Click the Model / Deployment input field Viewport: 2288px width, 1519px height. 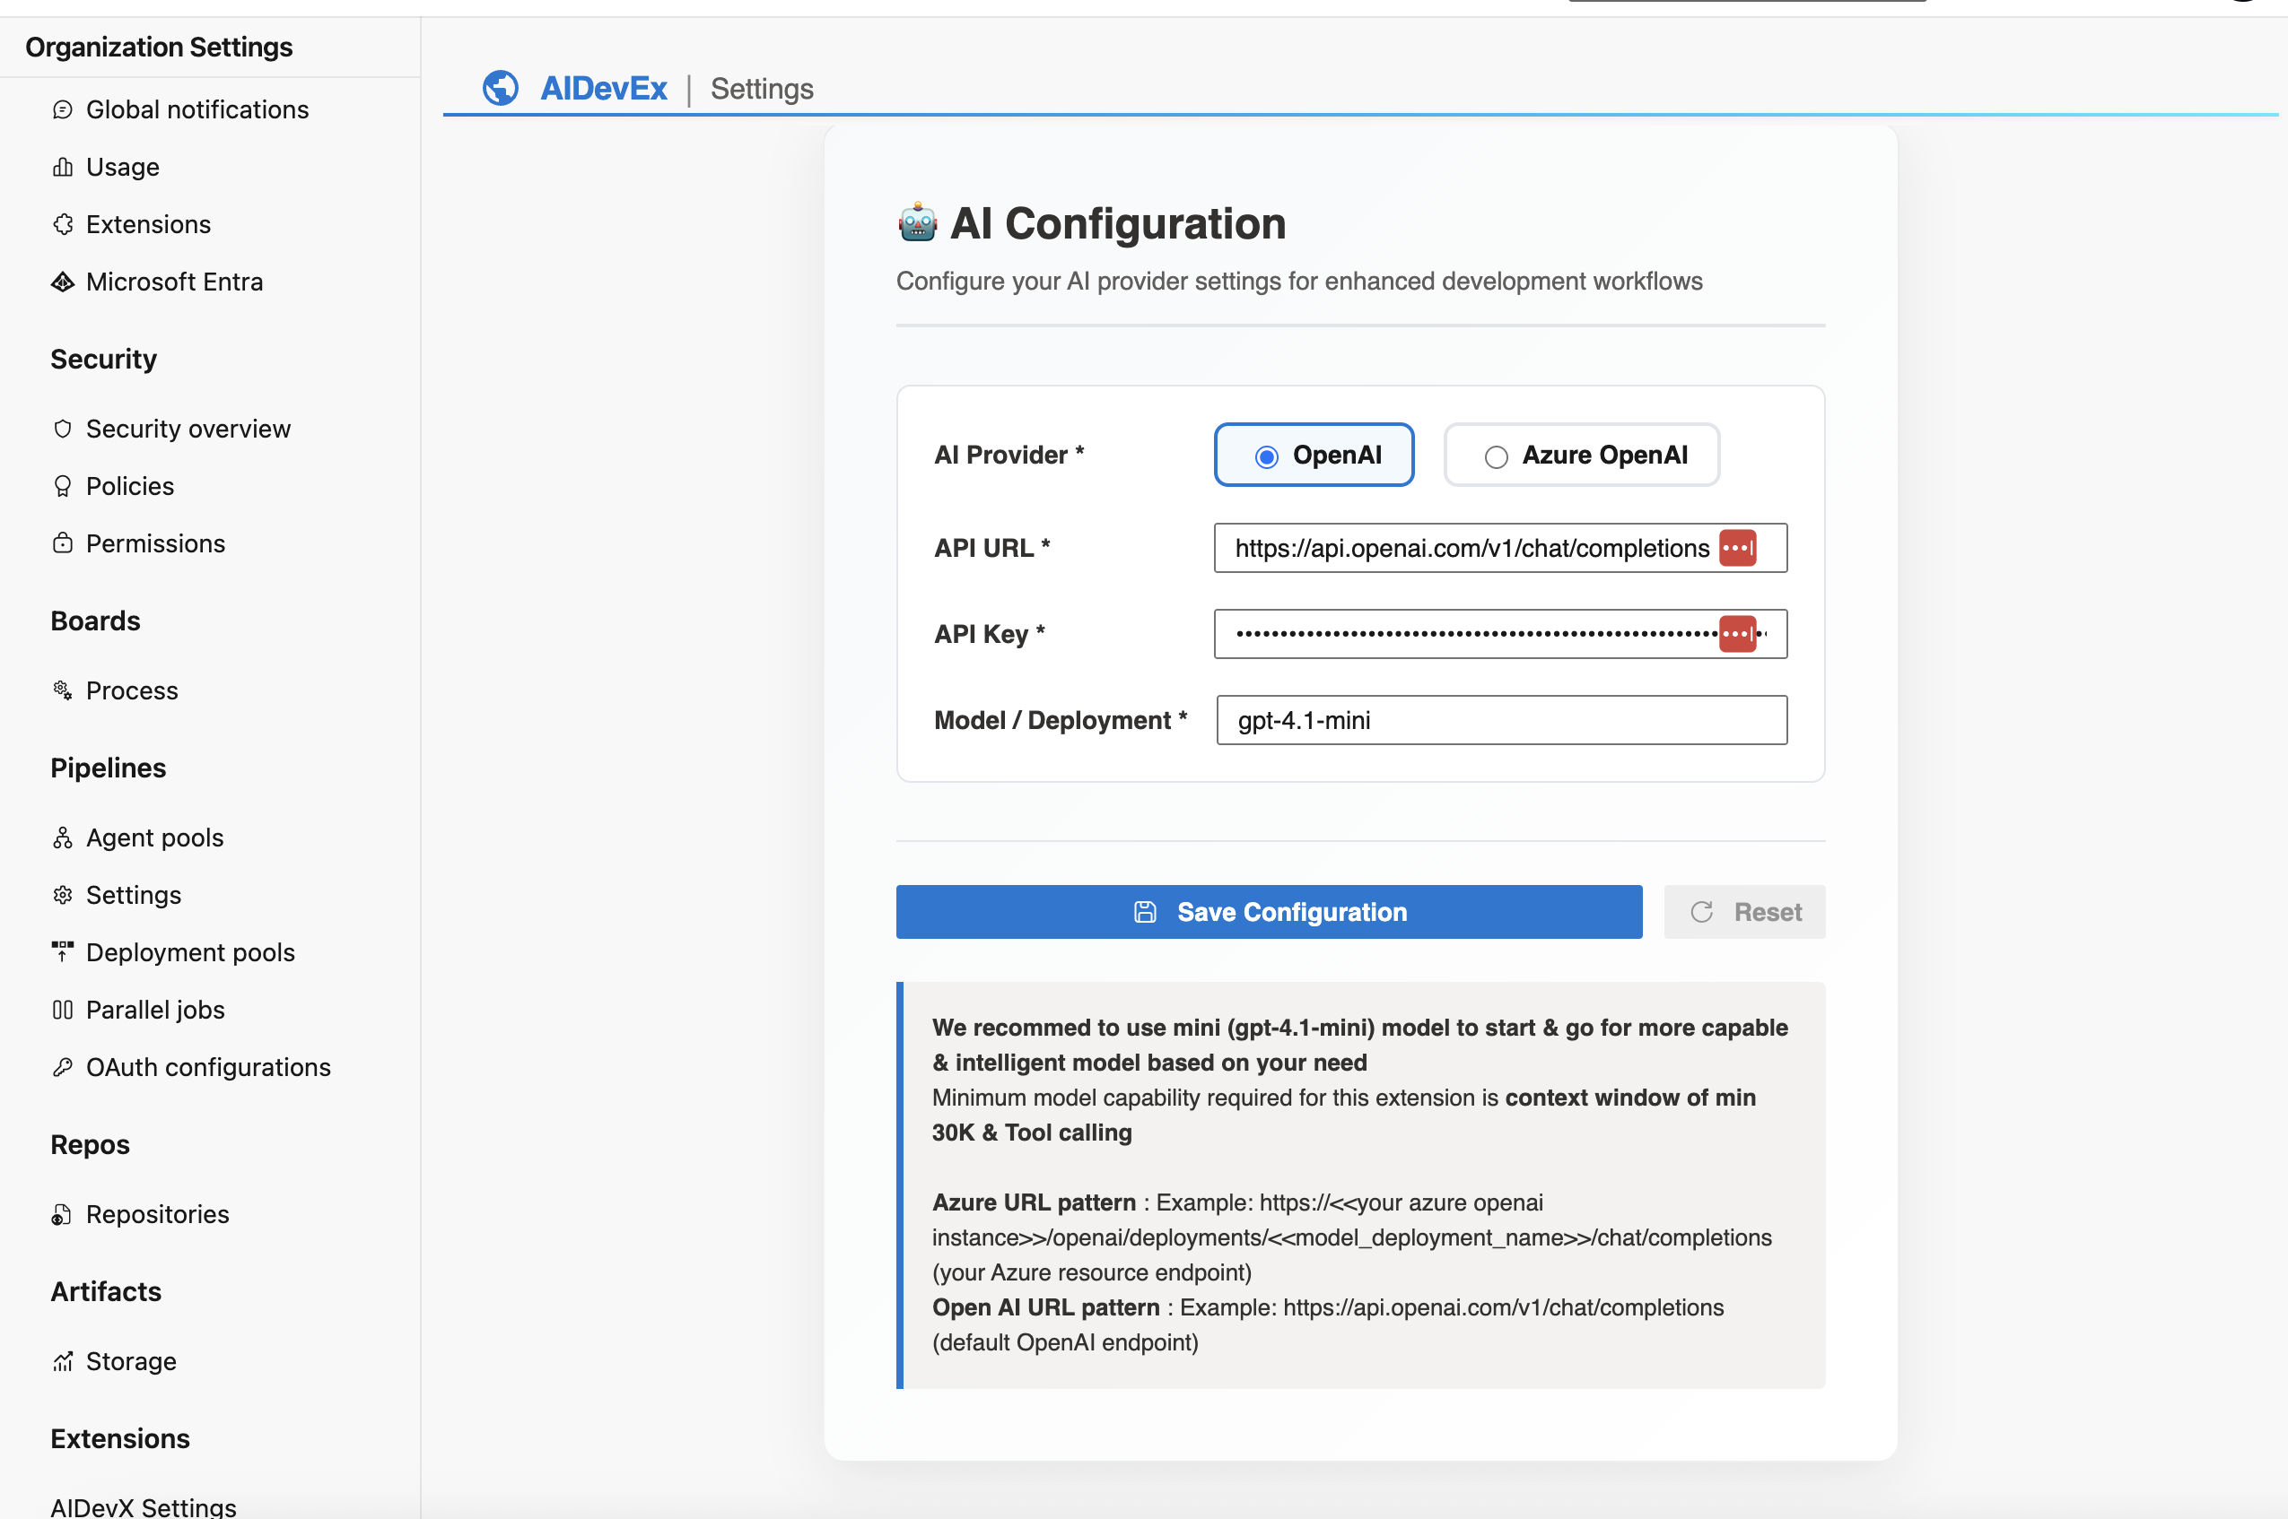[x=1500, y=720]
